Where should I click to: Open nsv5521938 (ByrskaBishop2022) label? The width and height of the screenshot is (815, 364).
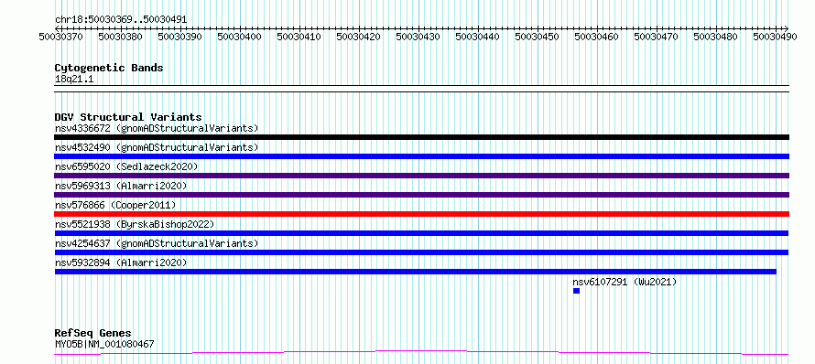point(135,224)
